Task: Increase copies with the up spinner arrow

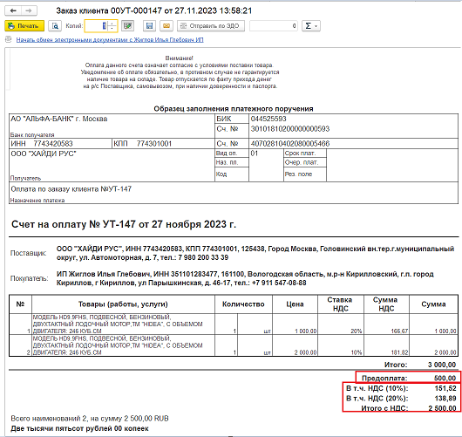Action: click(x=112, y=24)
